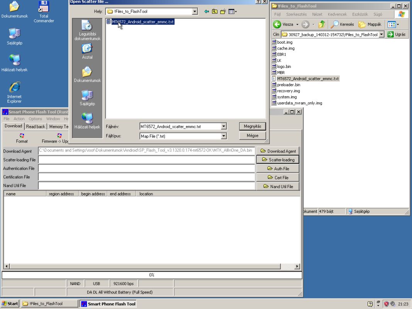
Task: Open the Forward history dropdown arrow in Explorer
Action: click(313, 24)
